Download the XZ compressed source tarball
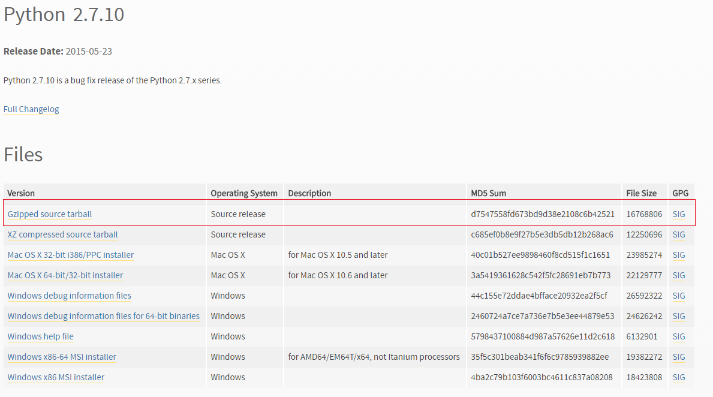The width and height of the screenshot is (713, 397). click(62, 234)
